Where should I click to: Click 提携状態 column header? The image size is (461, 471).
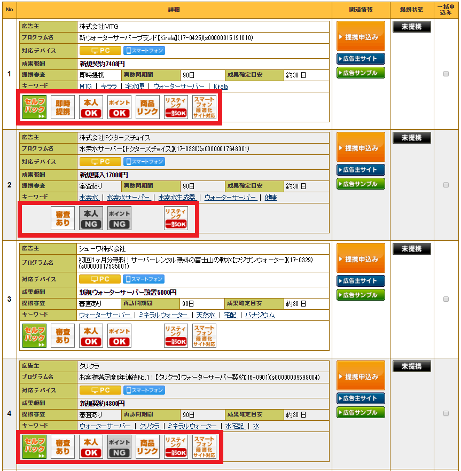coord(412,10)
